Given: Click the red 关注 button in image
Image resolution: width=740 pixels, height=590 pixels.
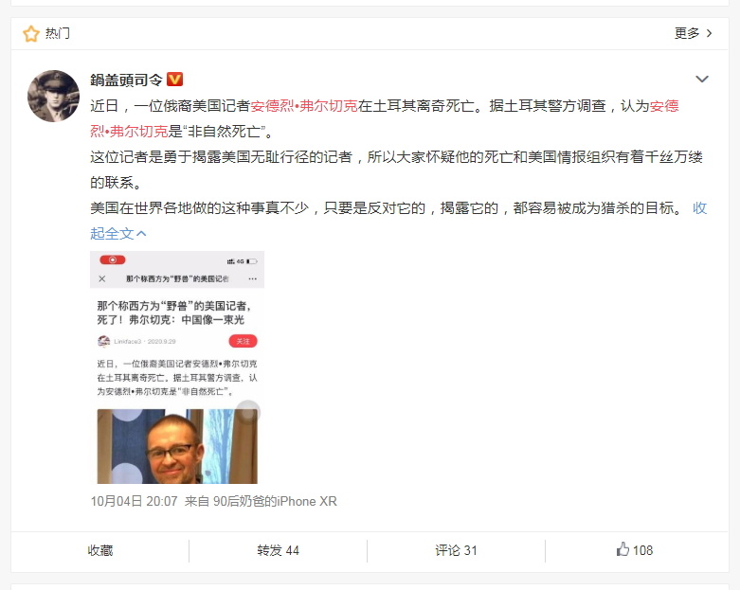Looking at the screenshot, I should [244, 341].
